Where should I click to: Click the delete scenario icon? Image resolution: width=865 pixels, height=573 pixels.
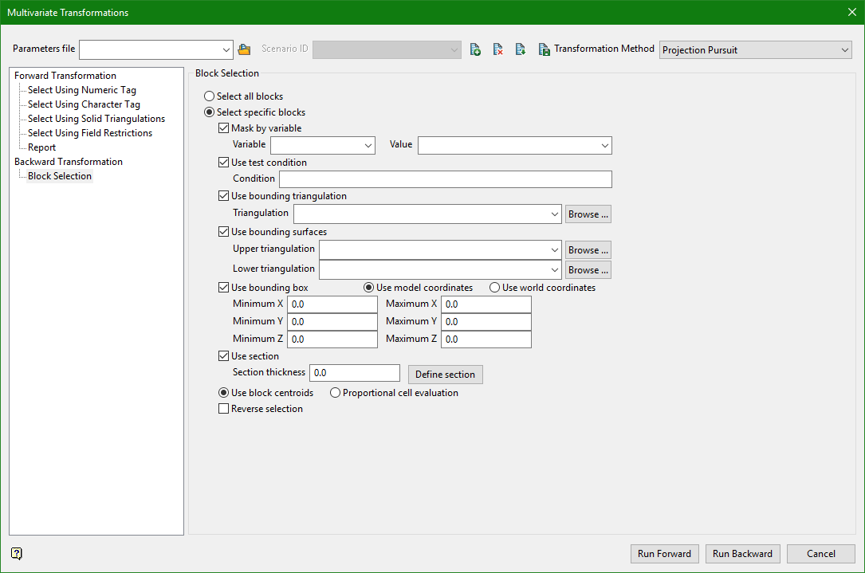(x=497, y=49)
